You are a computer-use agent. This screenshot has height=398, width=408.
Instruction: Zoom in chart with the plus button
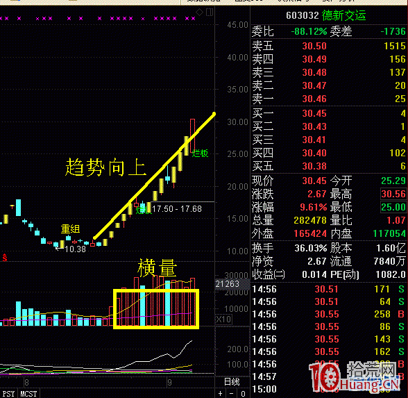click(x=221, y=394)
